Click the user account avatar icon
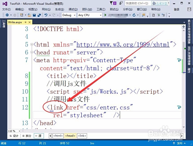The width and height of the screenshot is (193, 146). [189, 9]
